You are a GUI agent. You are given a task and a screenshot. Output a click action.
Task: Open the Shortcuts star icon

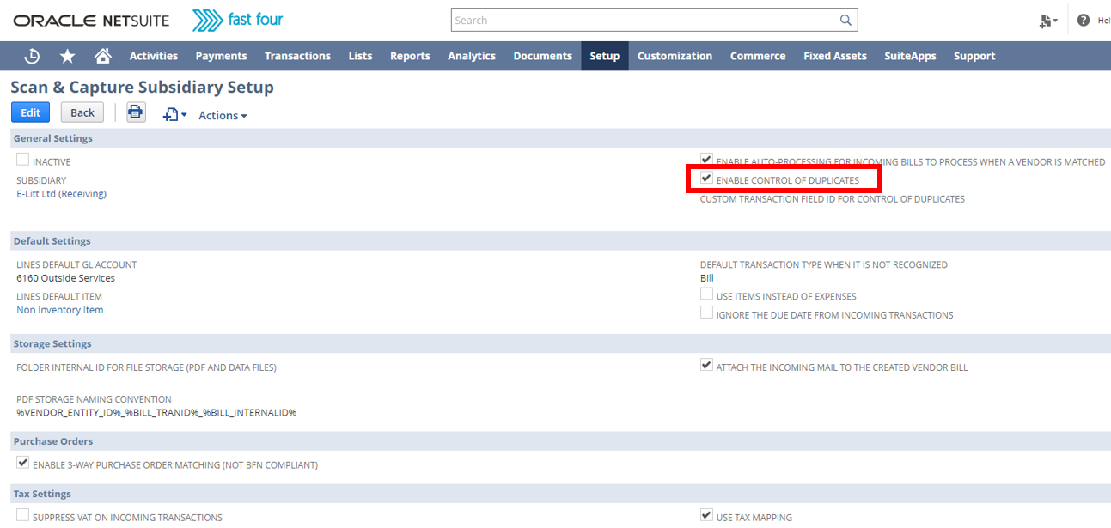point(67,56)
